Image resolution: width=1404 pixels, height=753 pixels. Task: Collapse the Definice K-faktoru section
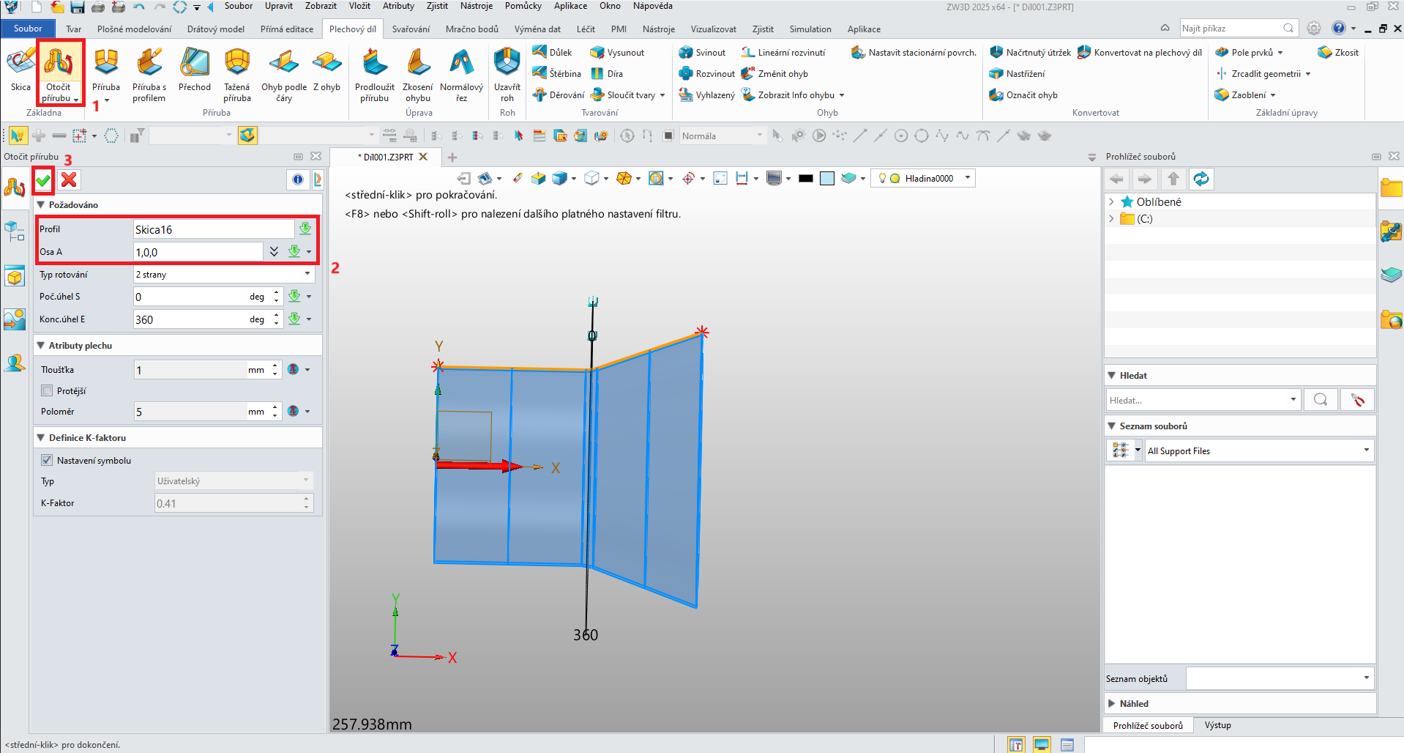(x=41, y=438)
